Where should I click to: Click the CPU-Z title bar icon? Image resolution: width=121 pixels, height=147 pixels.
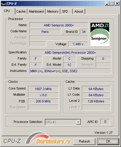pos(4,4)
